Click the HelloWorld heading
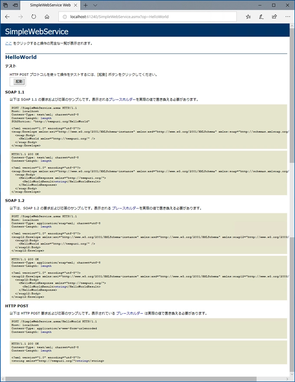The image size is (295, 382). coord(21,57)
